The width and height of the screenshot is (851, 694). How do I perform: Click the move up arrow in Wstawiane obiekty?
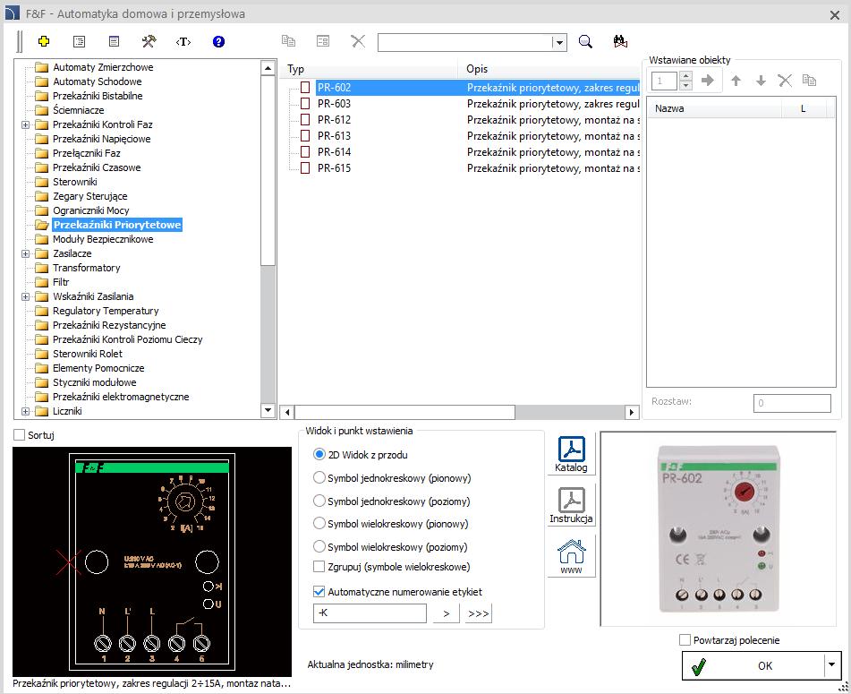736,81
